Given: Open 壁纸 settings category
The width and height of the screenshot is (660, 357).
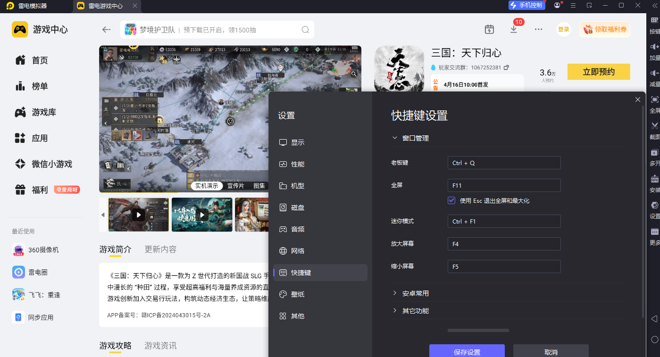Looking at the screenshot, I should pyautogui.click(x=320, y=294).
